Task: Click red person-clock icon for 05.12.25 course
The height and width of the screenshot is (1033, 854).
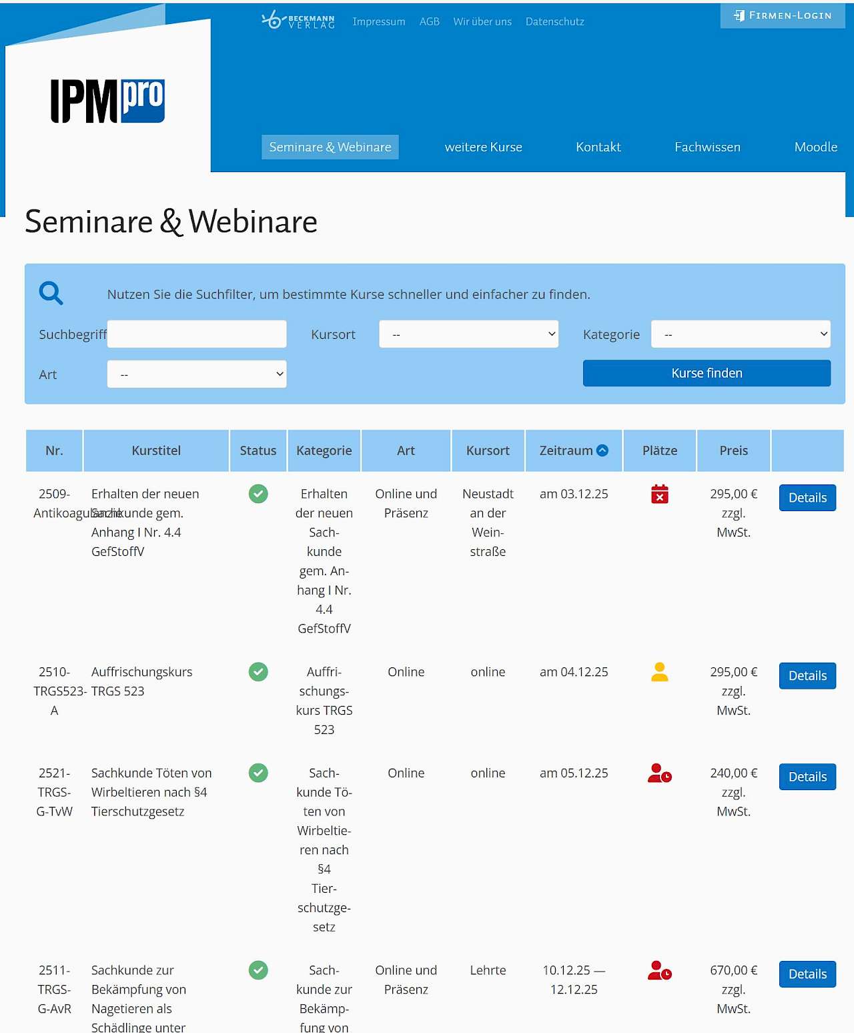Action: [659, 773]
